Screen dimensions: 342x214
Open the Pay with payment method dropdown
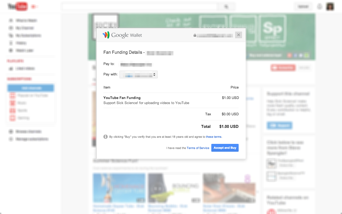coord(138,74)
